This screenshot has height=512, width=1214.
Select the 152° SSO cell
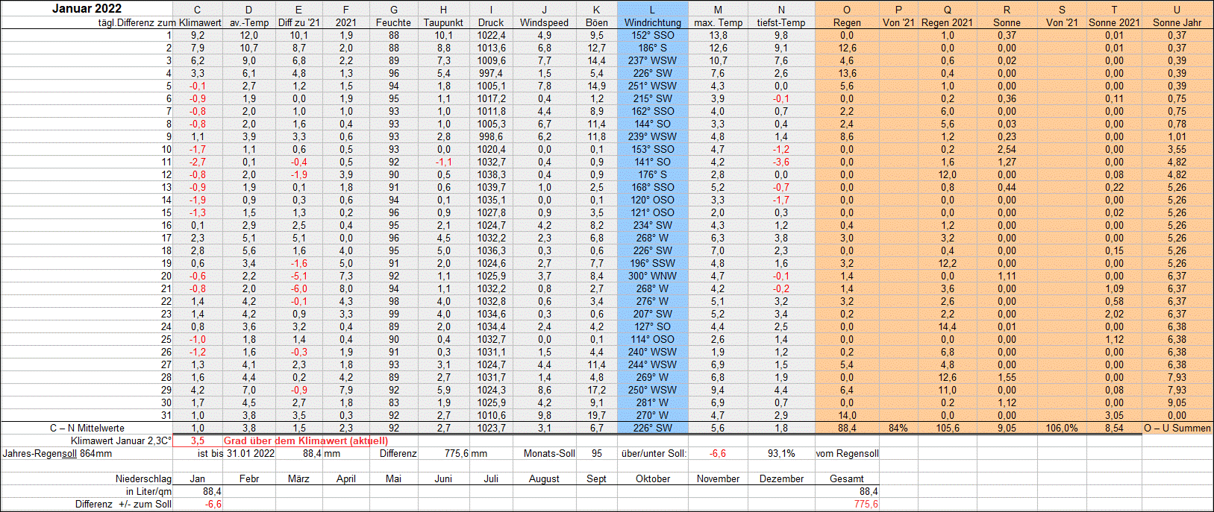pyautogui.click(x=652, y=35)
